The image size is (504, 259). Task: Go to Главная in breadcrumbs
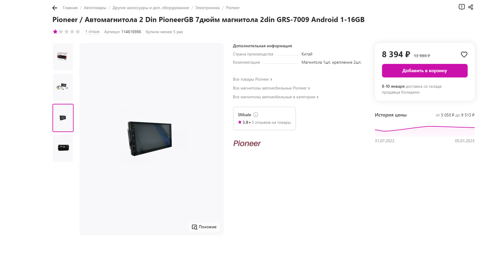(x=70, y=8)
